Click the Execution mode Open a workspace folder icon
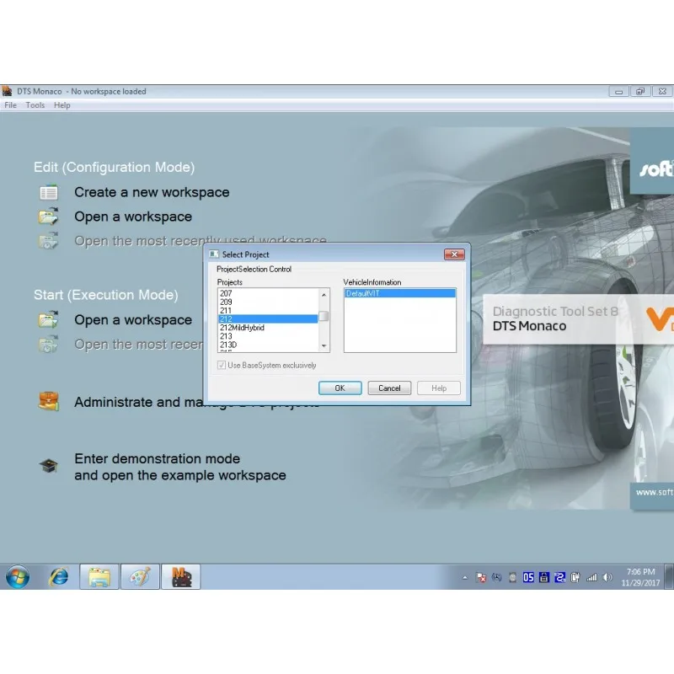Image resolution: width=674 pixels, height=674 pixels. point(49,319)
